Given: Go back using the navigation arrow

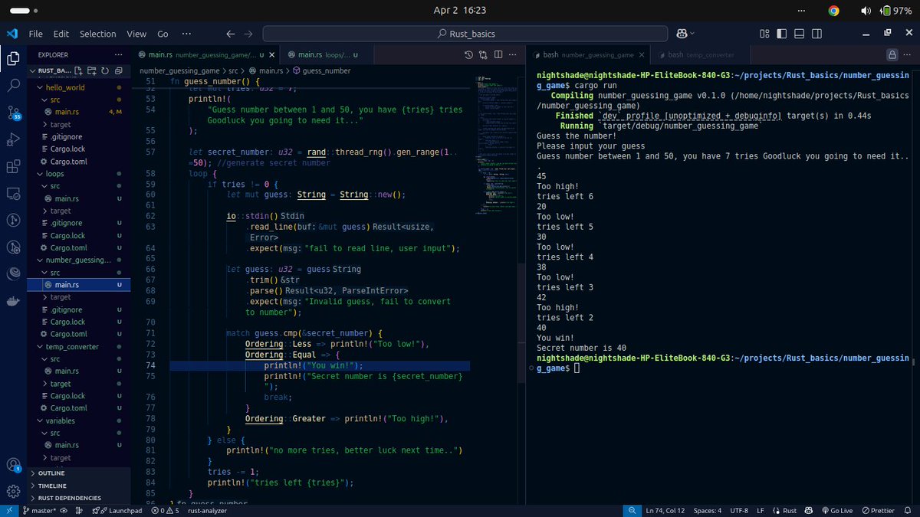Looking at the screenshot, I should click(231, 34).
